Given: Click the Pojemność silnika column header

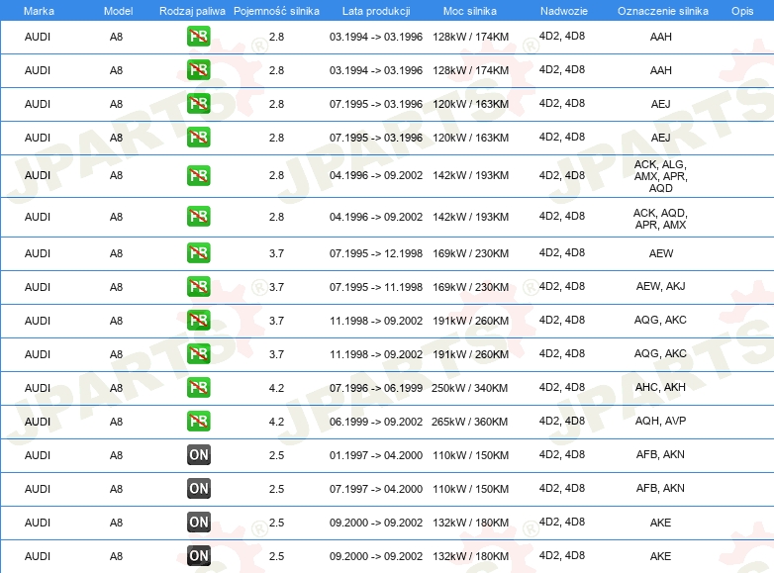Looking at the screenshot, I should [x=276, y=10].
